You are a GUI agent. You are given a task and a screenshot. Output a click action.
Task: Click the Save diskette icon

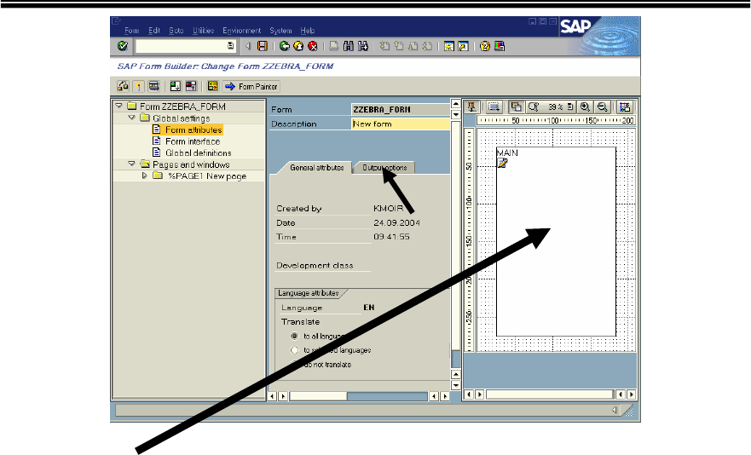(x=263, y=46)
